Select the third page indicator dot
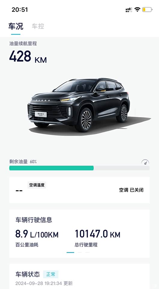159x289 pixels. (87, 252)
